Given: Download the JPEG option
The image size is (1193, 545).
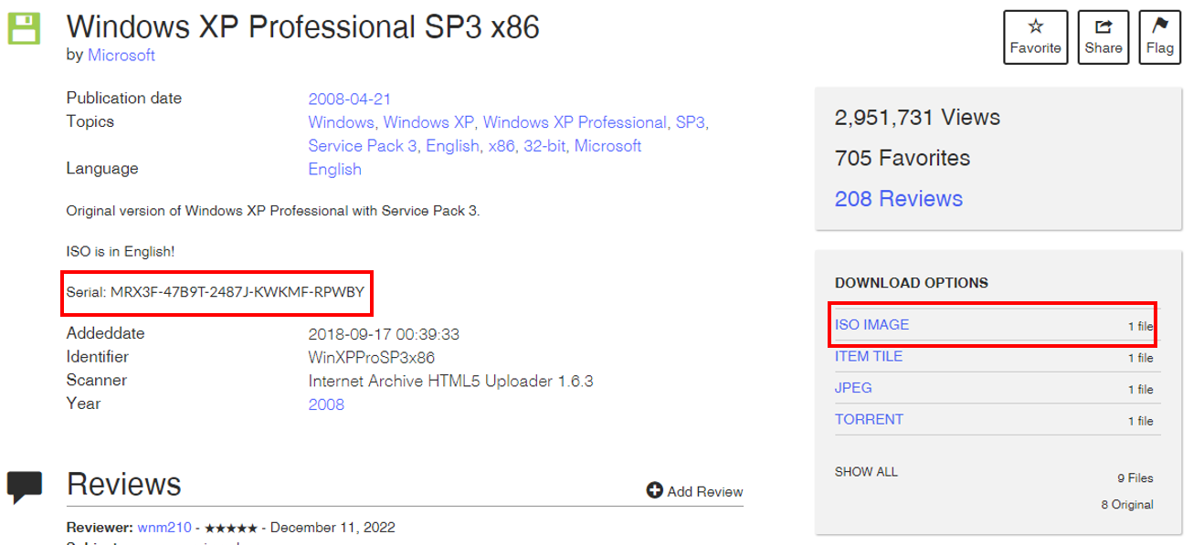Looking at the screenshot, I should point(853,388).
